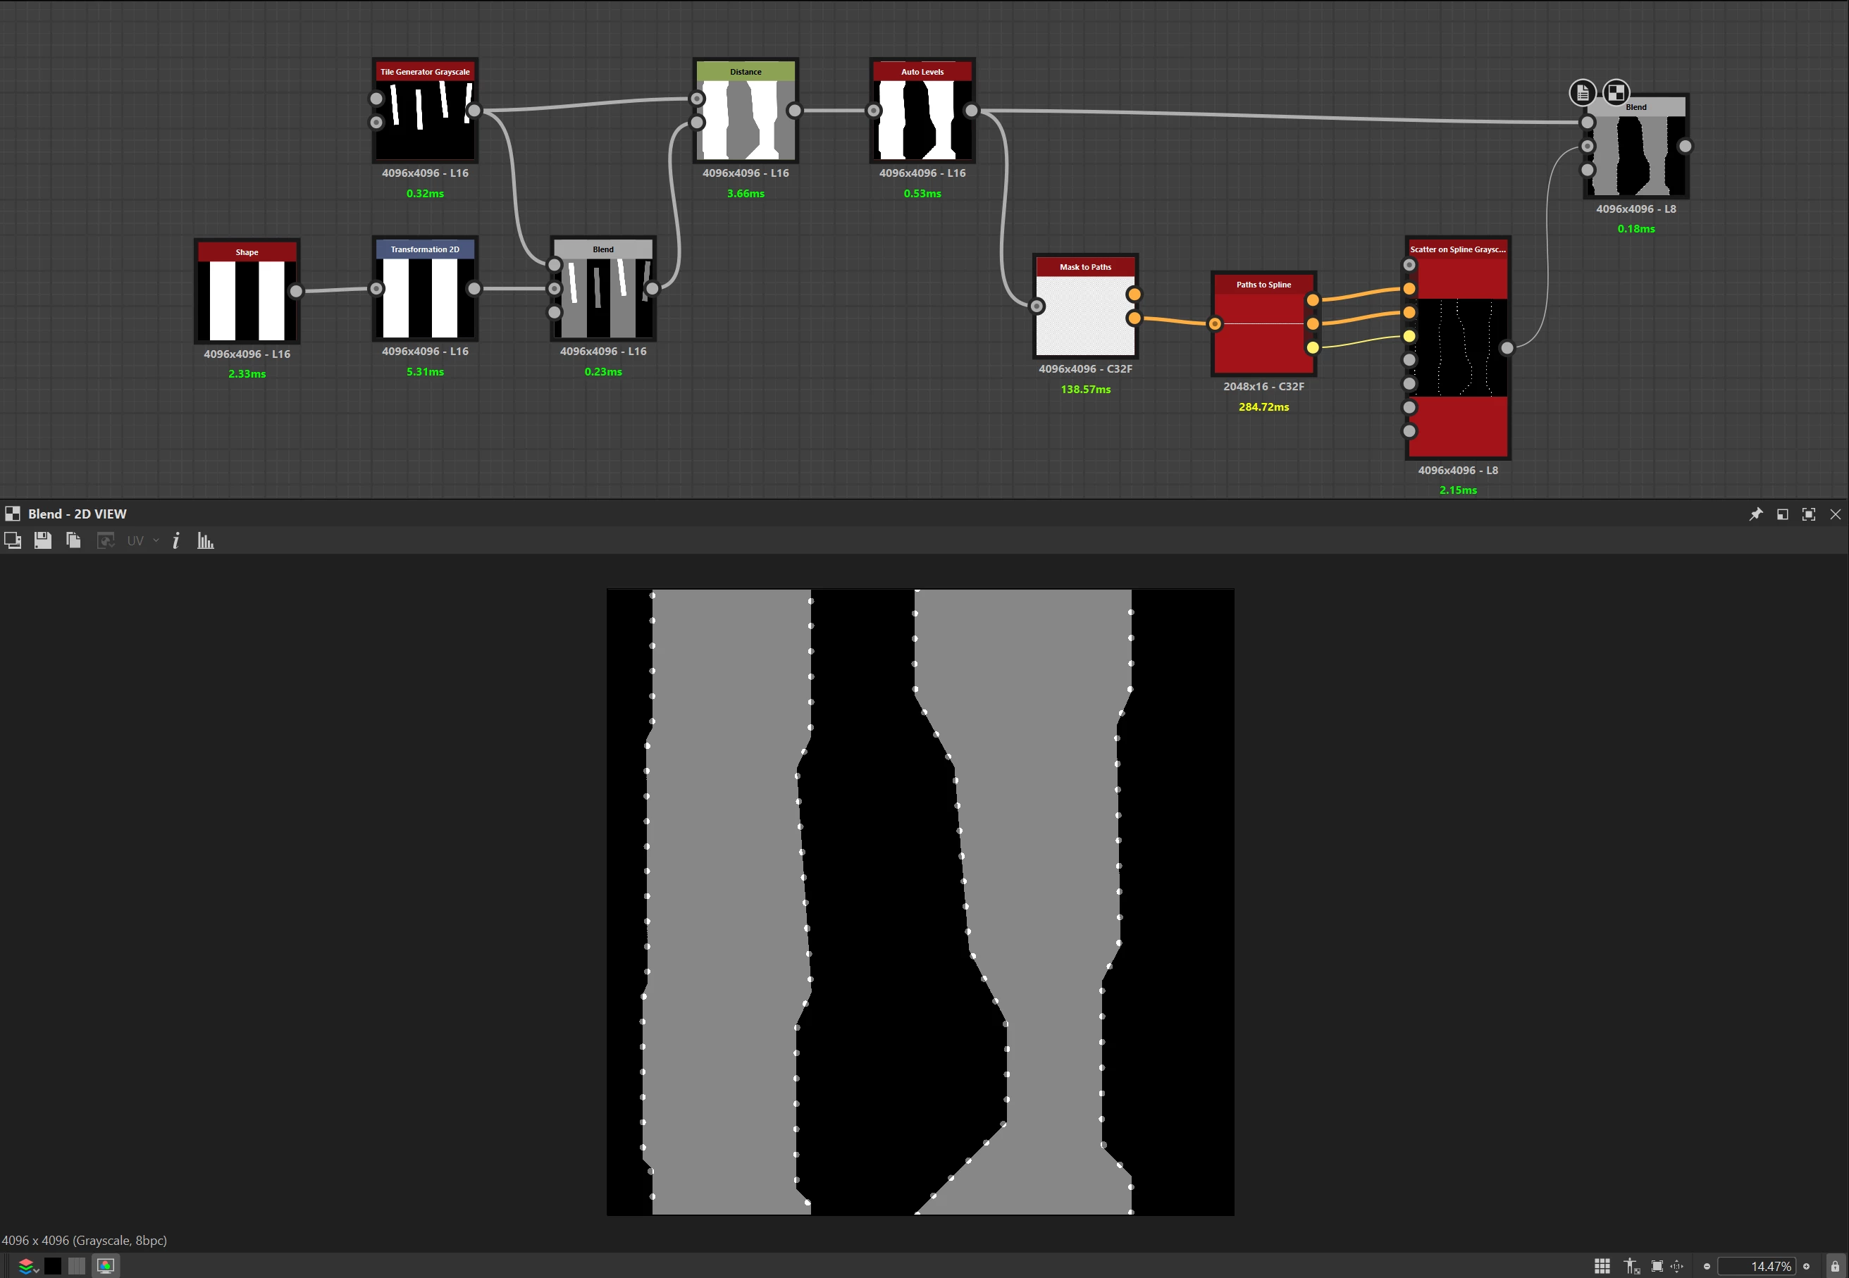The image size is (1849, 1278).
Task: Show image information with the i icon
Action: pyautogui.click(x=176, y=540)
